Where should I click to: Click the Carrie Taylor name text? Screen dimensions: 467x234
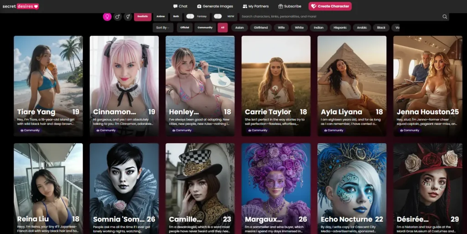(268, 112)
